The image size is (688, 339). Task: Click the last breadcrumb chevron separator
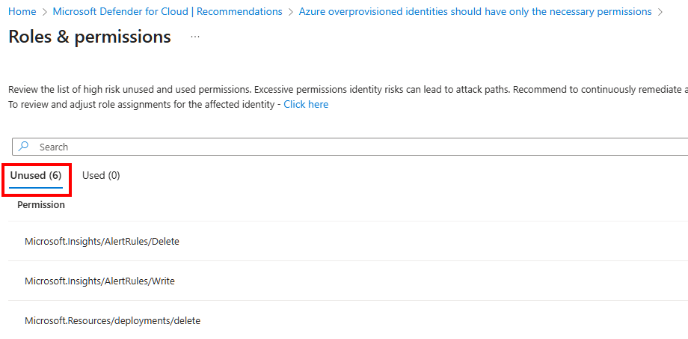660,12
